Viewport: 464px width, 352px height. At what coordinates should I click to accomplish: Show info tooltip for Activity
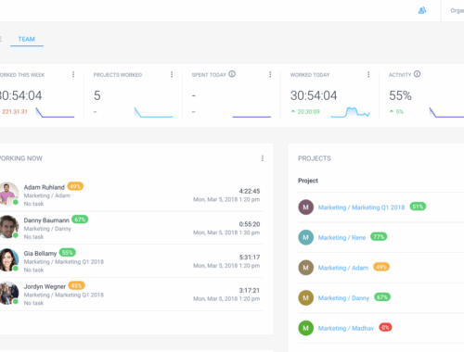point(417,74)
